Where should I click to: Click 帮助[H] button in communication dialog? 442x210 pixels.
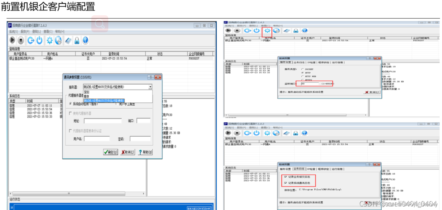[145, 152]
